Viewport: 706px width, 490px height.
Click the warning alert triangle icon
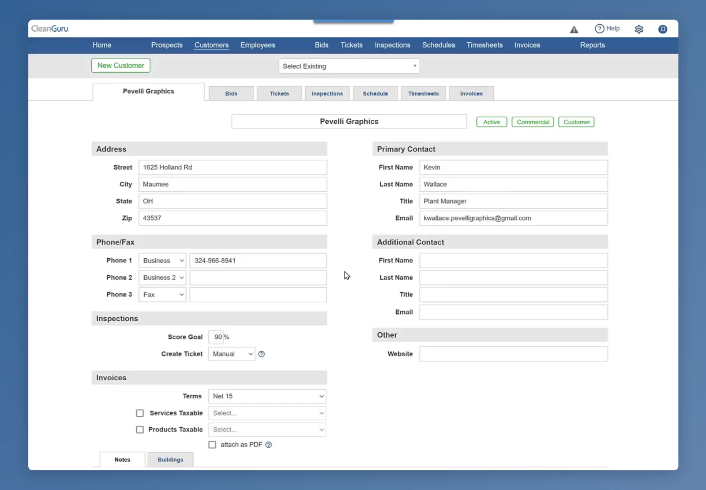pos(574,30)
